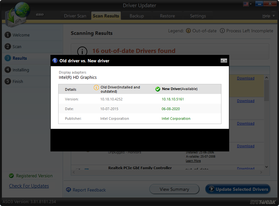The image size is (279, 206).
Task: Expand the Help menu chevron
Action: click(274, 15)
